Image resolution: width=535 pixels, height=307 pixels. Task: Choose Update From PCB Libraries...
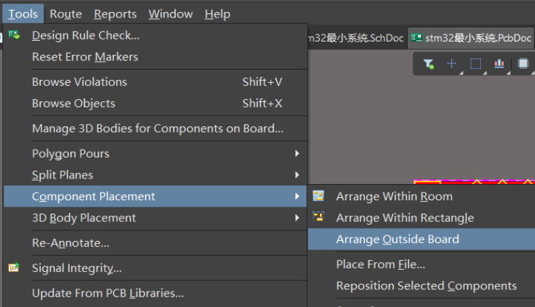click(155, 294)
